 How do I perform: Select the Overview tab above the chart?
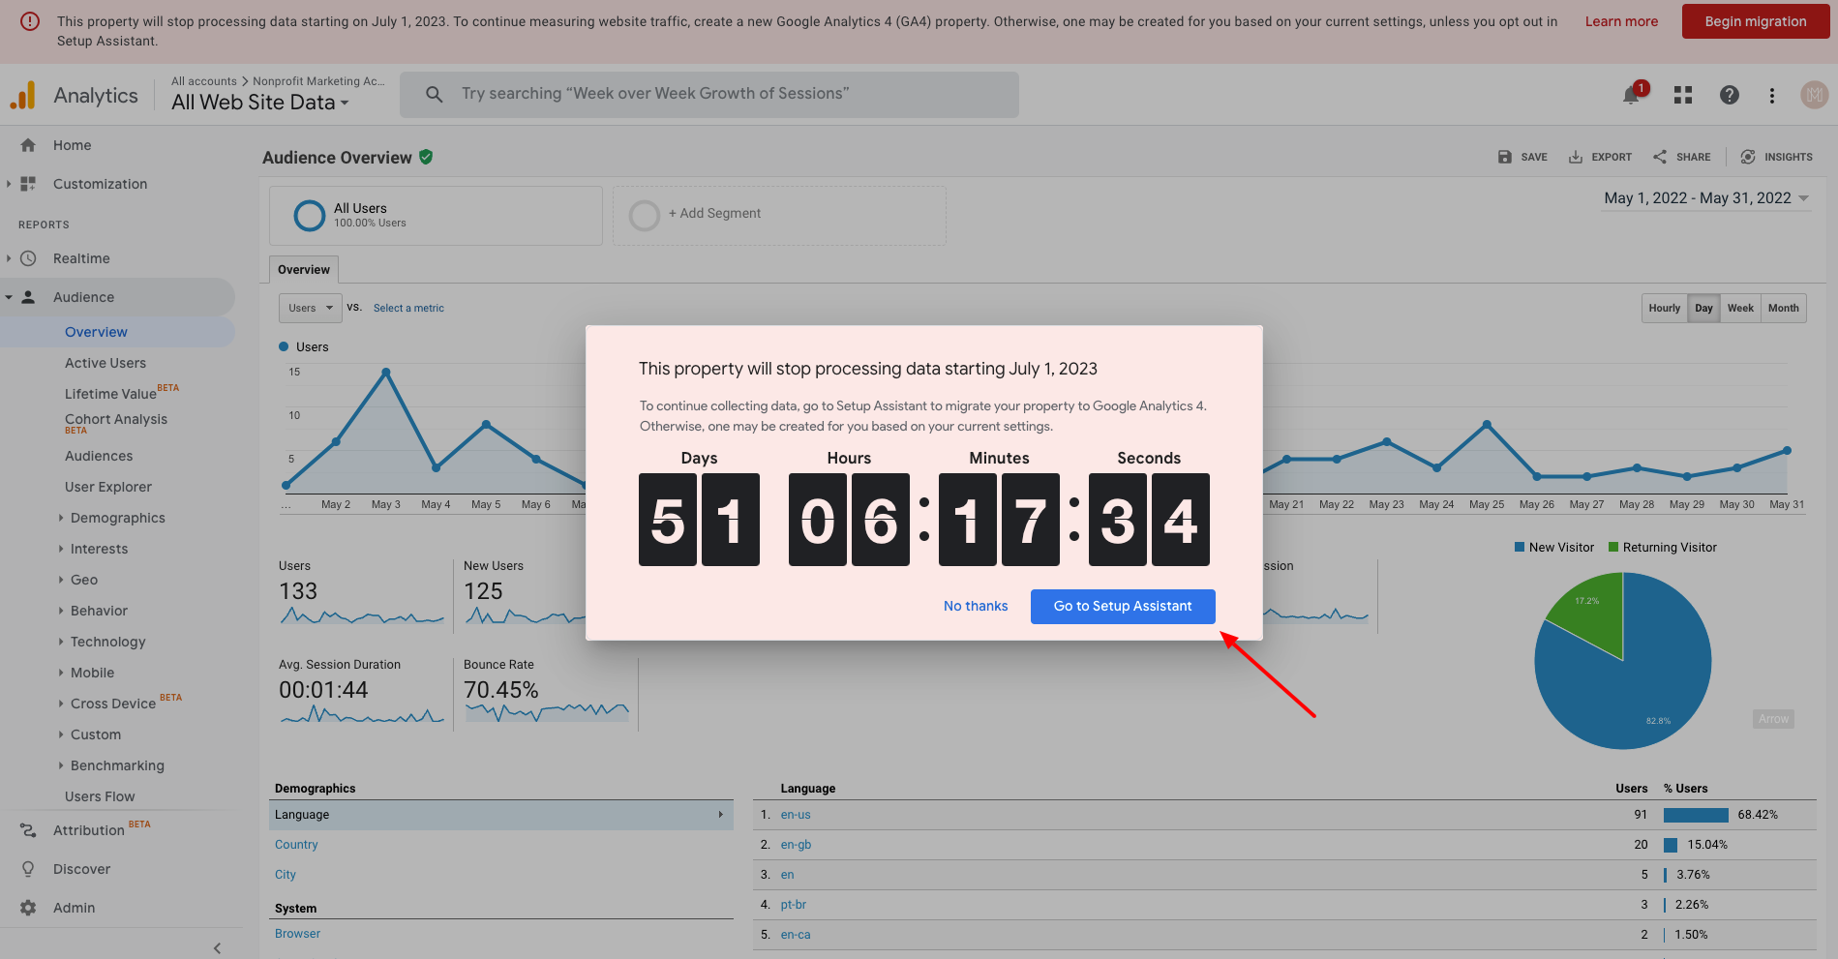click(304, 270)
